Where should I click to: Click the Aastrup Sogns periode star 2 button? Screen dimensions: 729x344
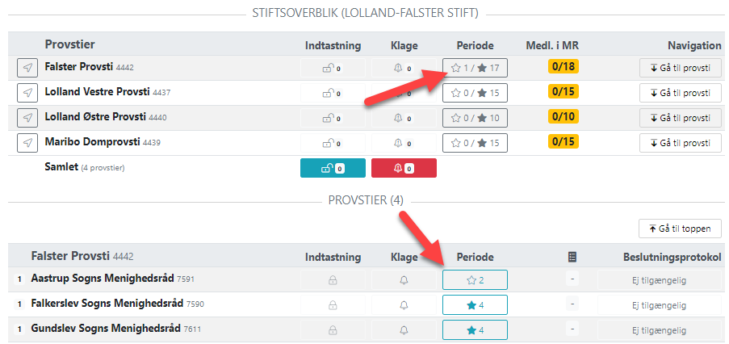coord(475,280)
